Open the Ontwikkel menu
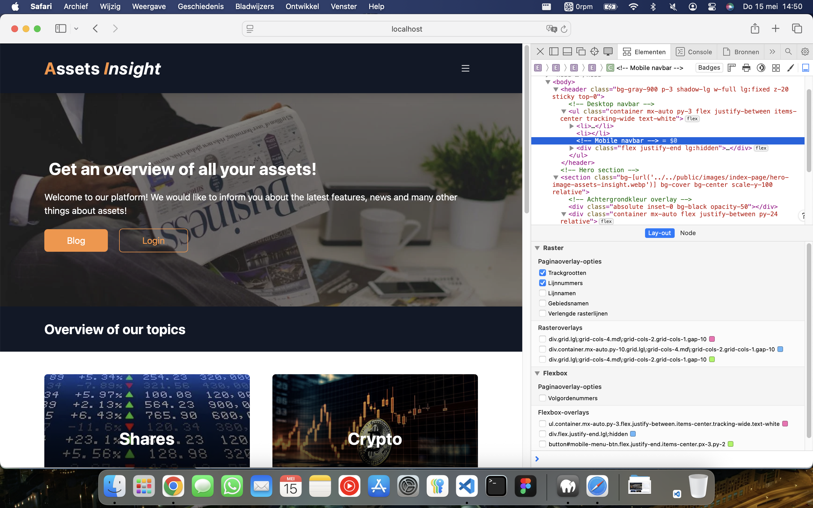This screenshot has width=813, height=508. [x=302, y=6]
